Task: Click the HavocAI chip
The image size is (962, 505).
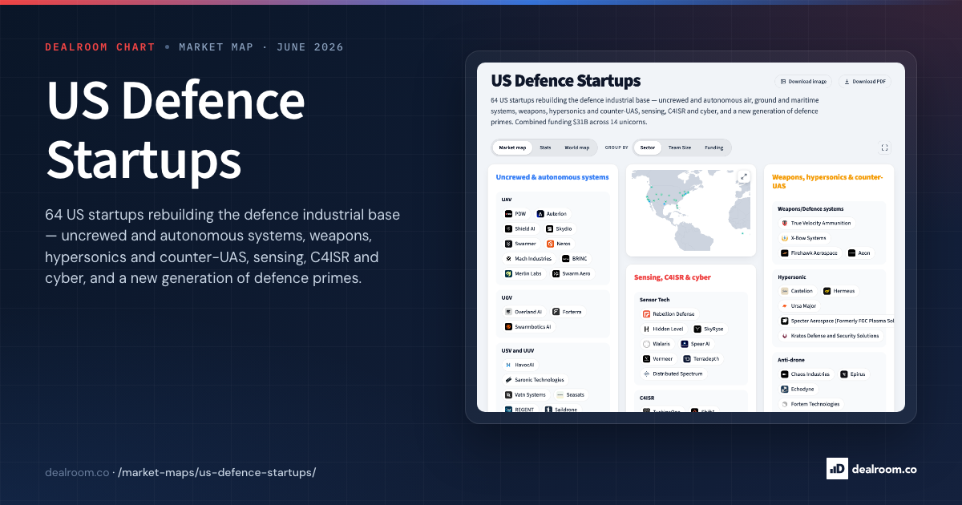Action: click(519, 365)
